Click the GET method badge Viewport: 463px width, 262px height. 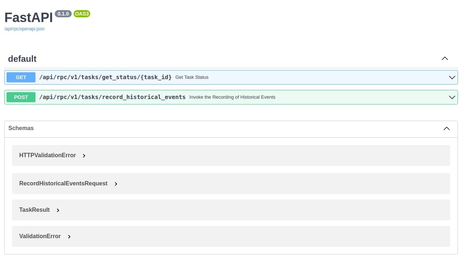tap(21, 77)
